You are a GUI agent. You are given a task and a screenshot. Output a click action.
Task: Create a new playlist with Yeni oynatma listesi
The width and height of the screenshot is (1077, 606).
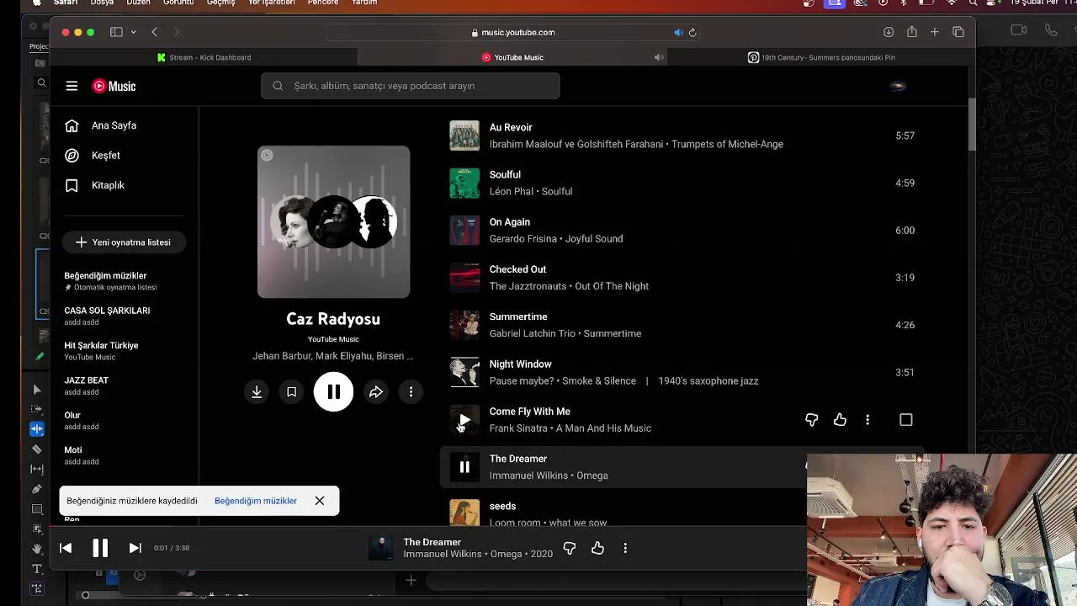(x=124, y=242)
